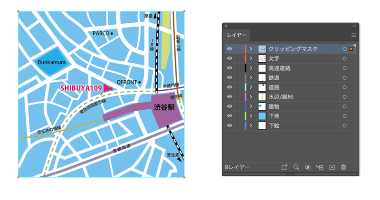Hide the クリッピングマスク layer
The image size is (380, 200).
[x=229, y=49]
